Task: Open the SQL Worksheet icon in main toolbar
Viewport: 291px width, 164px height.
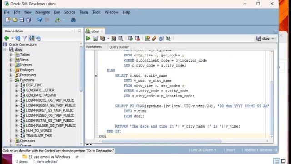Action: pos(58,20)
